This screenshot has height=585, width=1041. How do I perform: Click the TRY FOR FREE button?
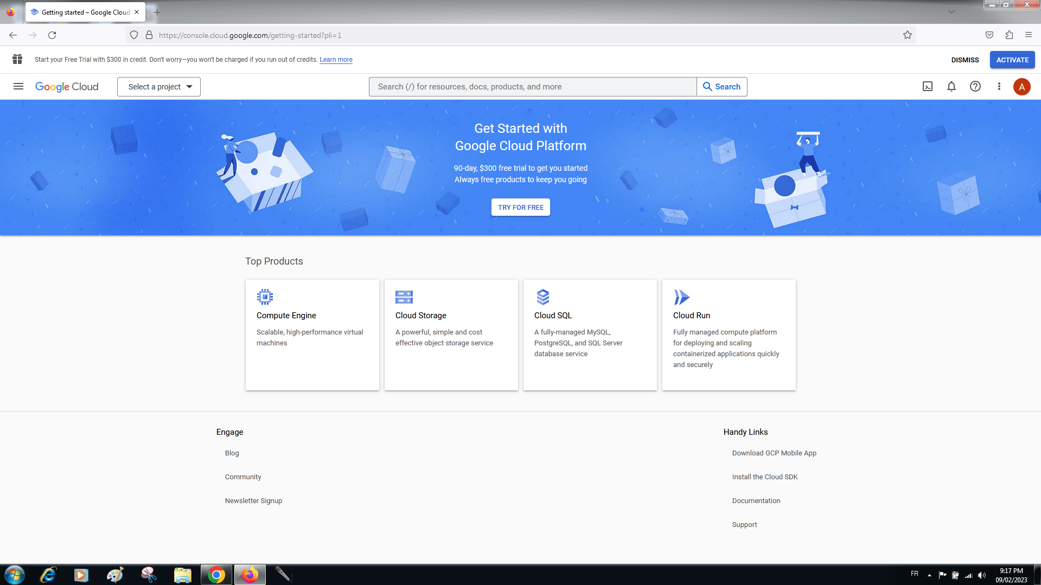click(x=521, y=207)
